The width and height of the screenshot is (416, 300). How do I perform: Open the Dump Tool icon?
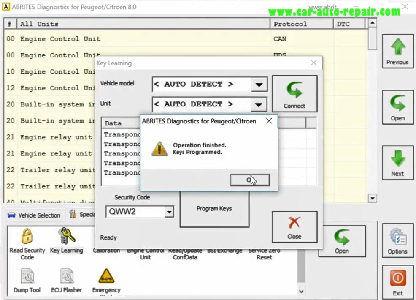point(27,276)
